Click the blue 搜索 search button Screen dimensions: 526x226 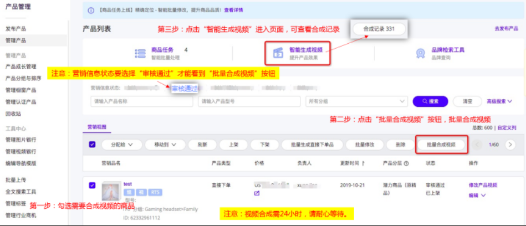430,101
